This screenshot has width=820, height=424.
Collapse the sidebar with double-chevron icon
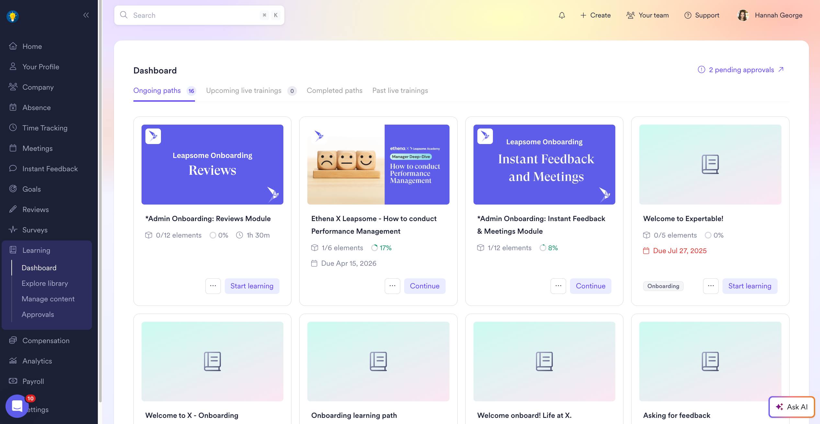(86, 15)
